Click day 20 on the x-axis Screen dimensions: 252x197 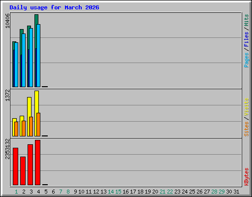coord(155,192)
